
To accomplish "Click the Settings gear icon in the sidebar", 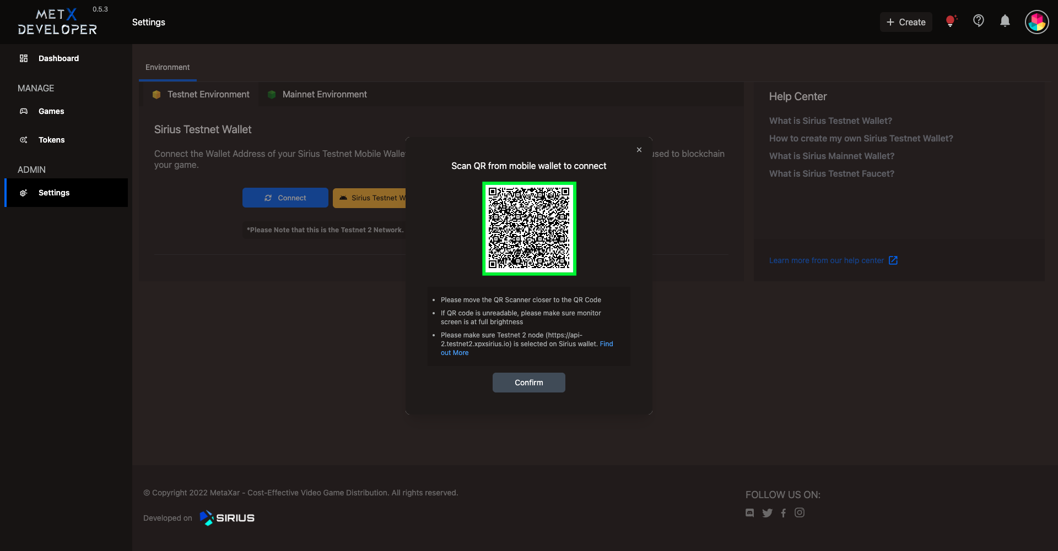I will 24,193.
